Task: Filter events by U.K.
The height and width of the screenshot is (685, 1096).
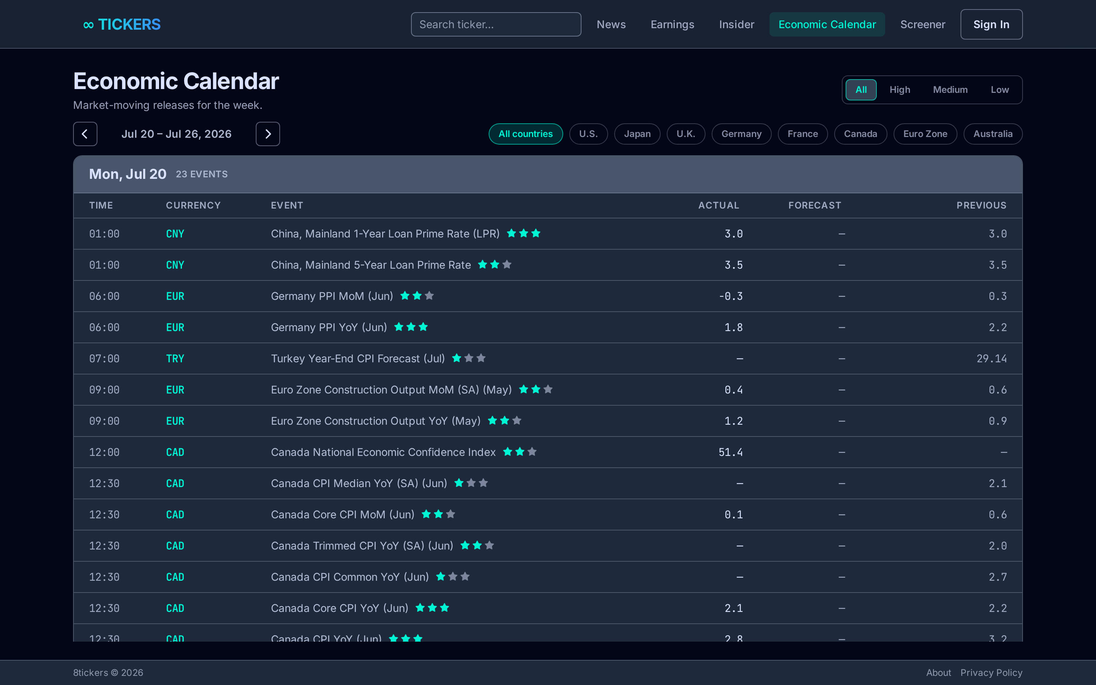Action: 686,134
